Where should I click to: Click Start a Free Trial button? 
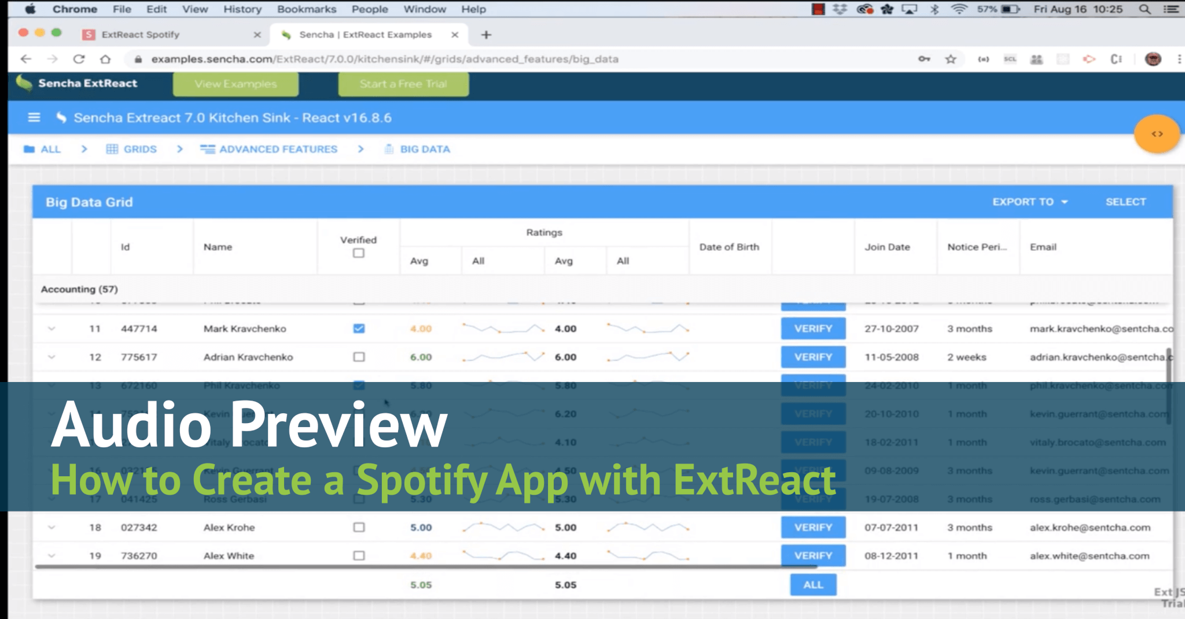pos(403,84)
